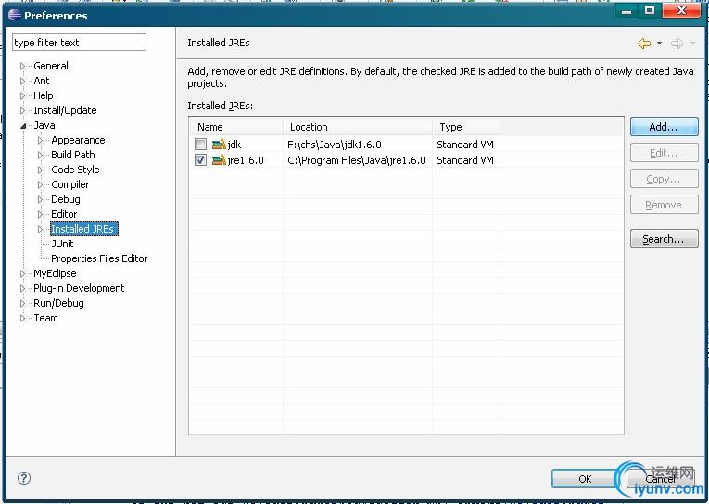
Task: Uncheck the jre1.6.0 checkbox
Action: pos(200,159)
